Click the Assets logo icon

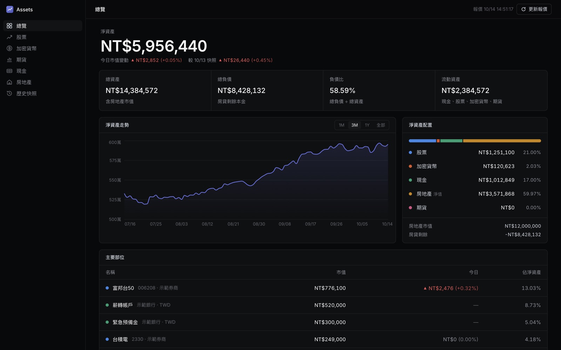(x=10, y=9)
